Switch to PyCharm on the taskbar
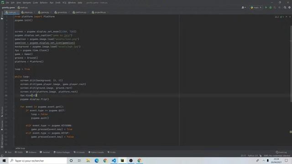 click(122, 160)
